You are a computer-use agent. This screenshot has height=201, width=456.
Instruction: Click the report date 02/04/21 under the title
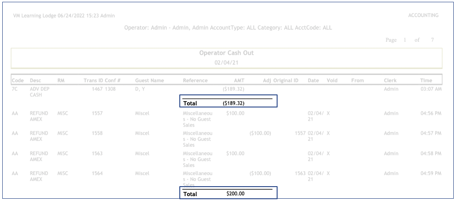226,63
